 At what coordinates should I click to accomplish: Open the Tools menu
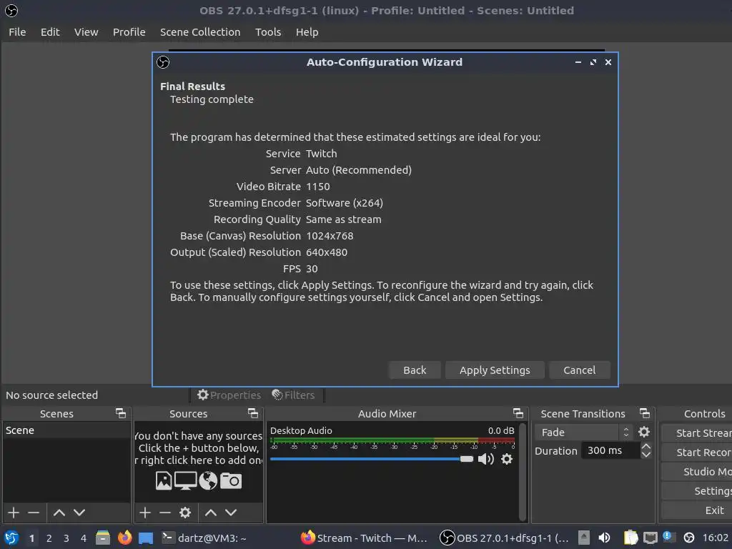[268, 32]
